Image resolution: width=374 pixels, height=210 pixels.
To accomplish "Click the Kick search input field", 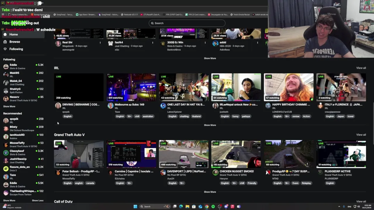I will coord(187,23).
